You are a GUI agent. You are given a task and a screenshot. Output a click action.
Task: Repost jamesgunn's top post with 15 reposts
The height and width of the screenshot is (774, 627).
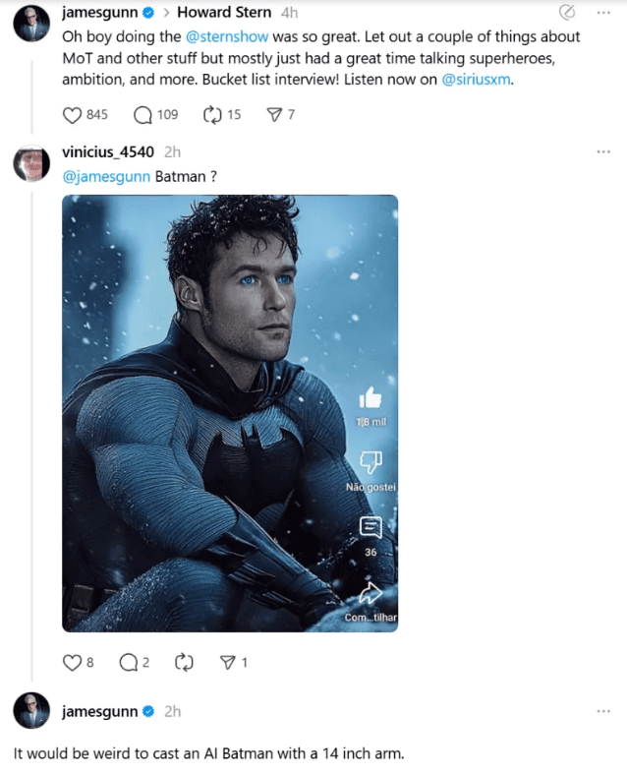(x=212, y=115)
